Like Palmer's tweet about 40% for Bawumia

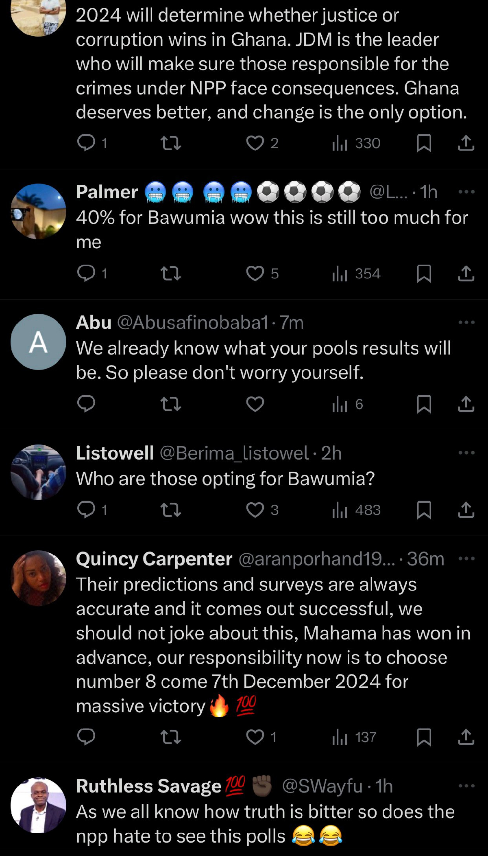(255, 274)
